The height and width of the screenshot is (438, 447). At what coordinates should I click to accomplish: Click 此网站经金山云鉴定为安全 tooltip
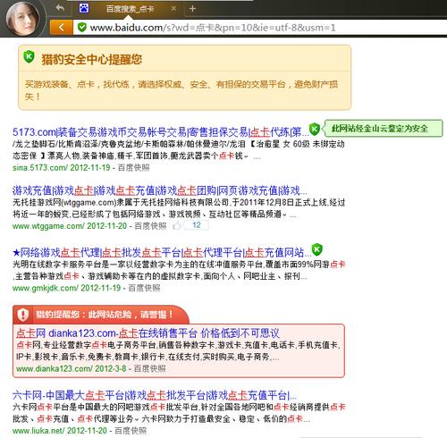[383, 129]
